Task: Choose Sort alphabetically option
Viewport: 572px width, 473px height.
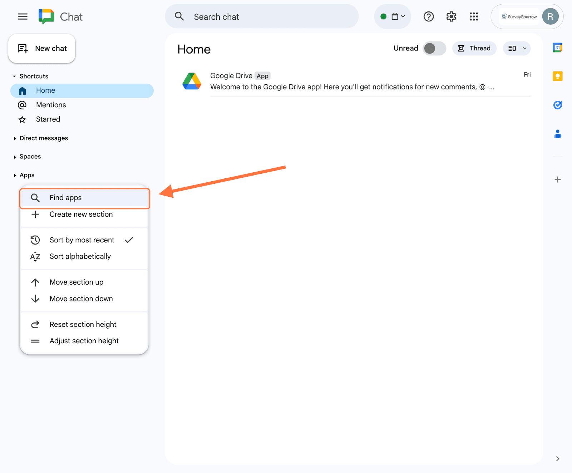Action: point(80,256)
